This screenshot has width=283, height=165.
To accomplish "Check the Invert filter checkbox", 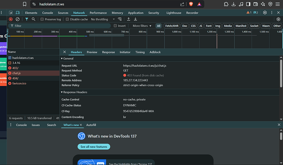I will tap(115, 26).
